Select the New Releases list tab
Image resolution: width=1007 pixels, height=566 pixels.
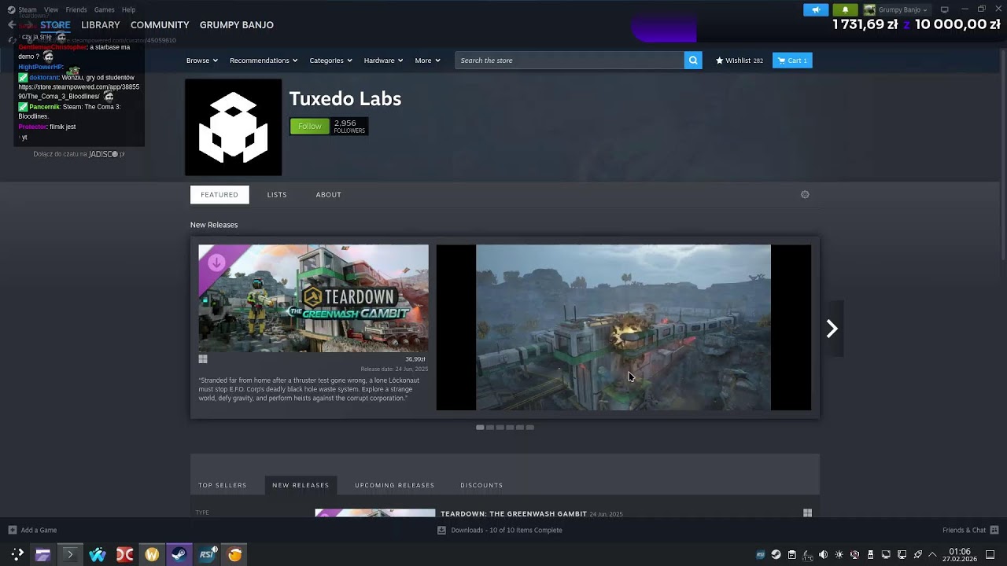[x=301, y=485]
